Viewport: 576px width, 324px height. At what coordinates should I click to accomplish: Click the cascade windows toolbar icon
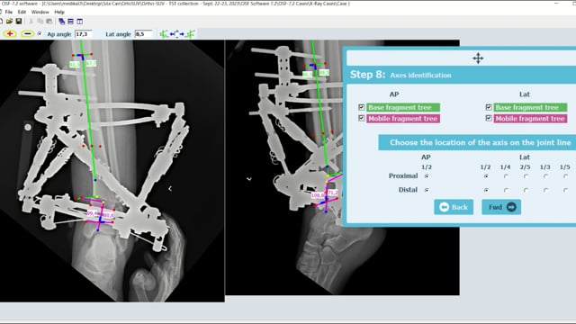tap(62, 22)
